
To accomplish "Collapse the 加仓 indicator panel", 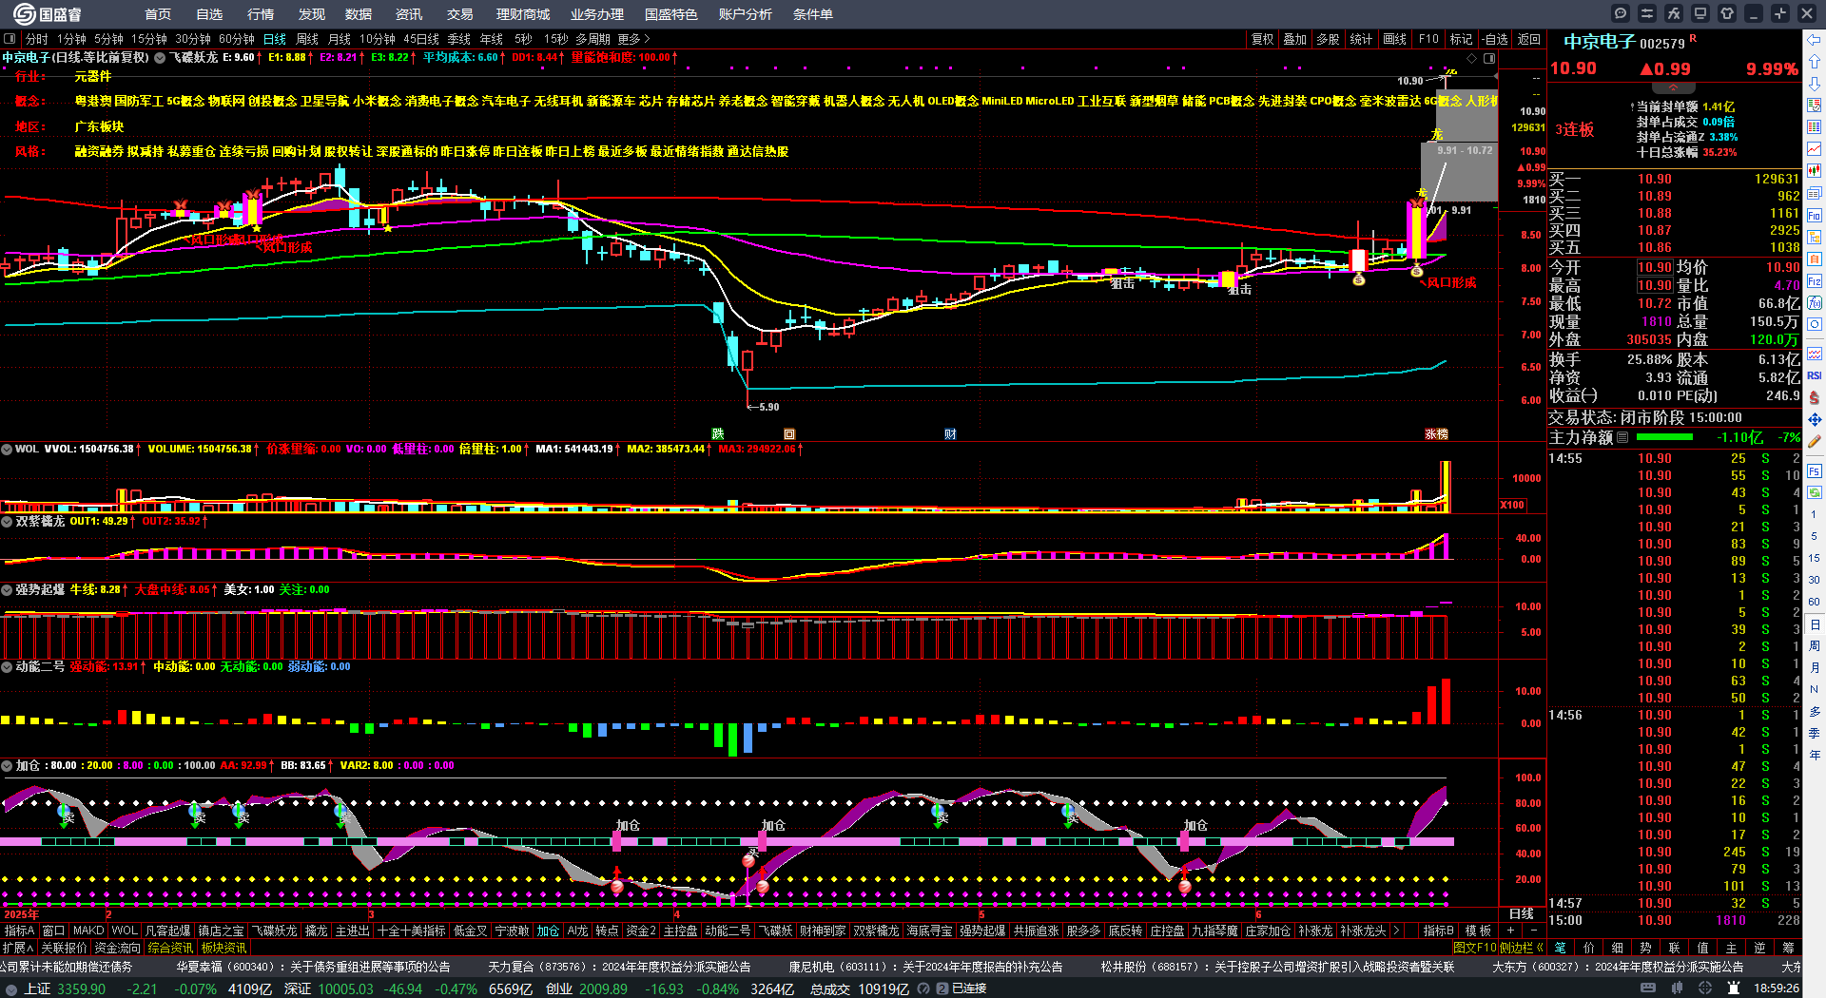I will [x=7, y=765].
